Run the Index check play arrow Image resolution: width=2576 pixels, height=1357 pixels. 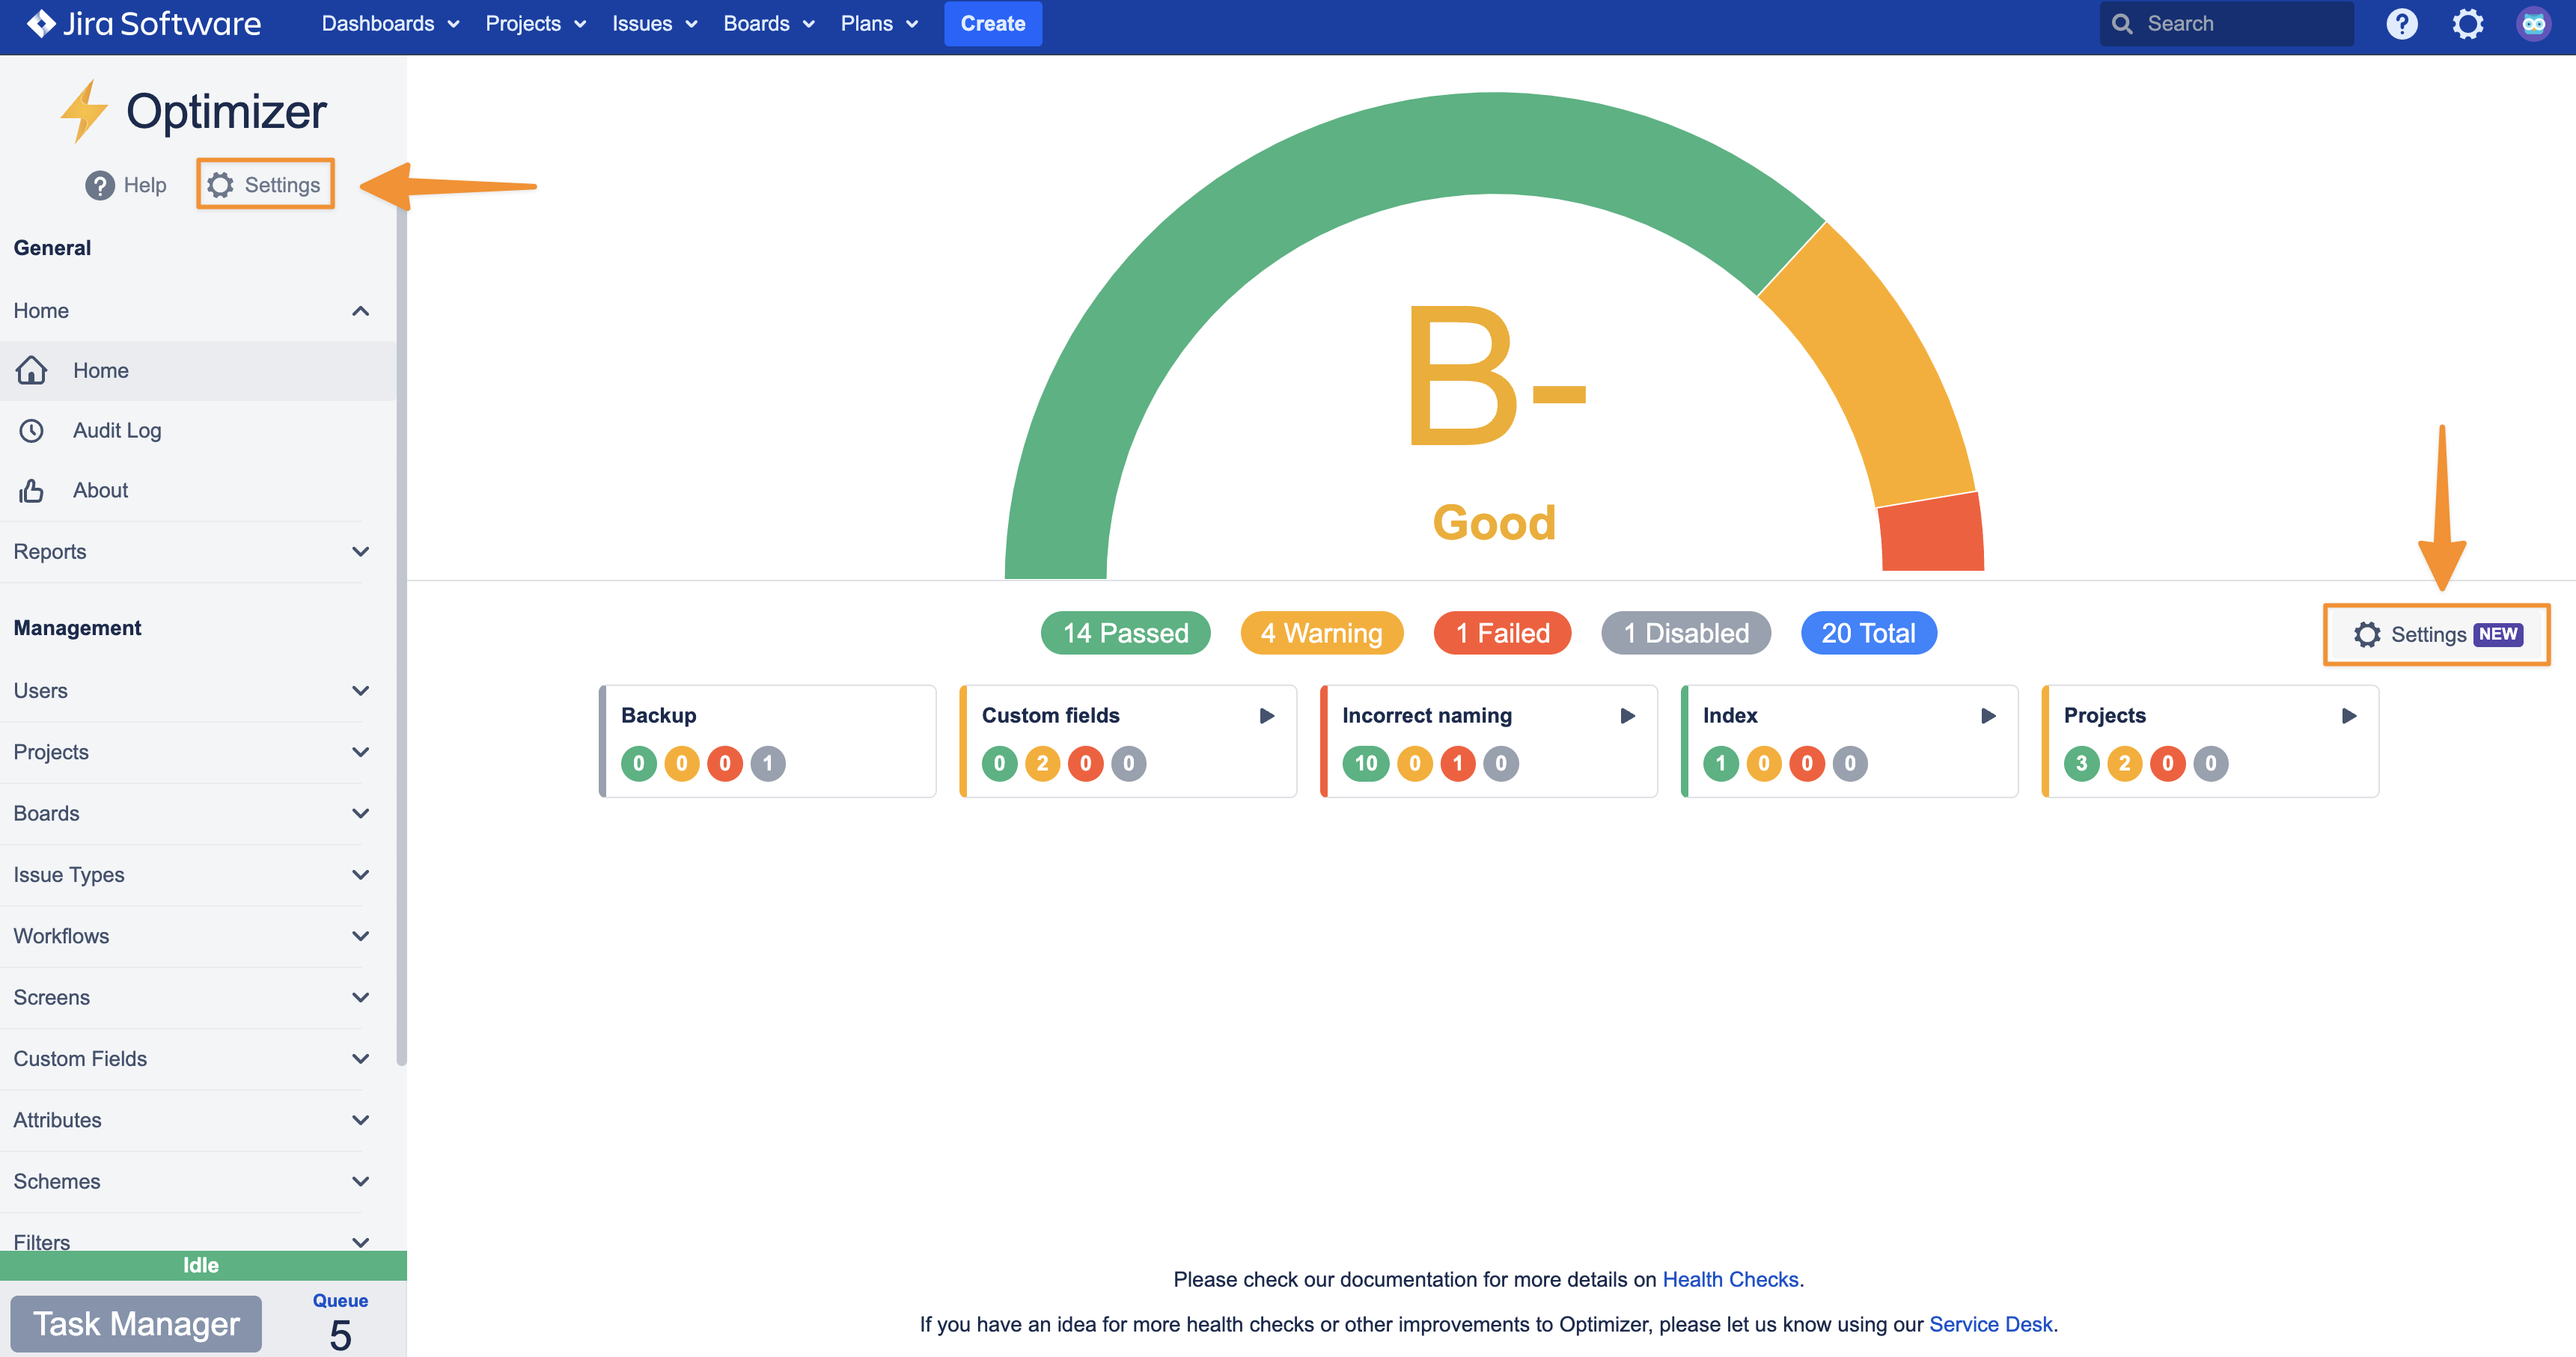1988,715
